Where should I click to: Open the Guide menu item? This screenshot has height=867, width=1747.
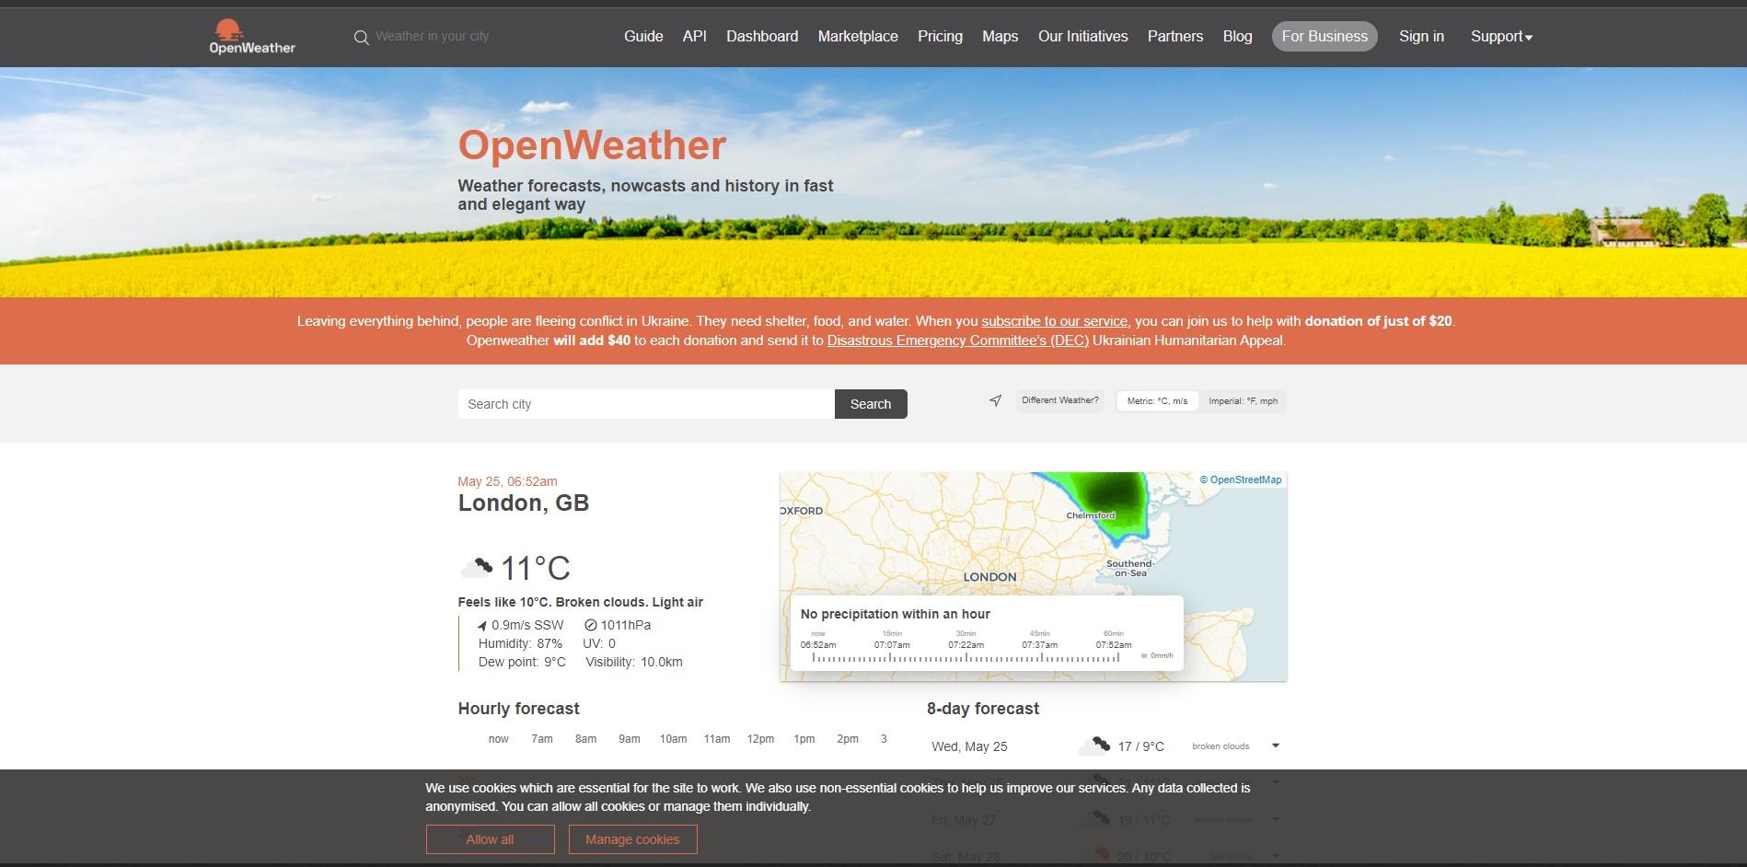point(643,37)
